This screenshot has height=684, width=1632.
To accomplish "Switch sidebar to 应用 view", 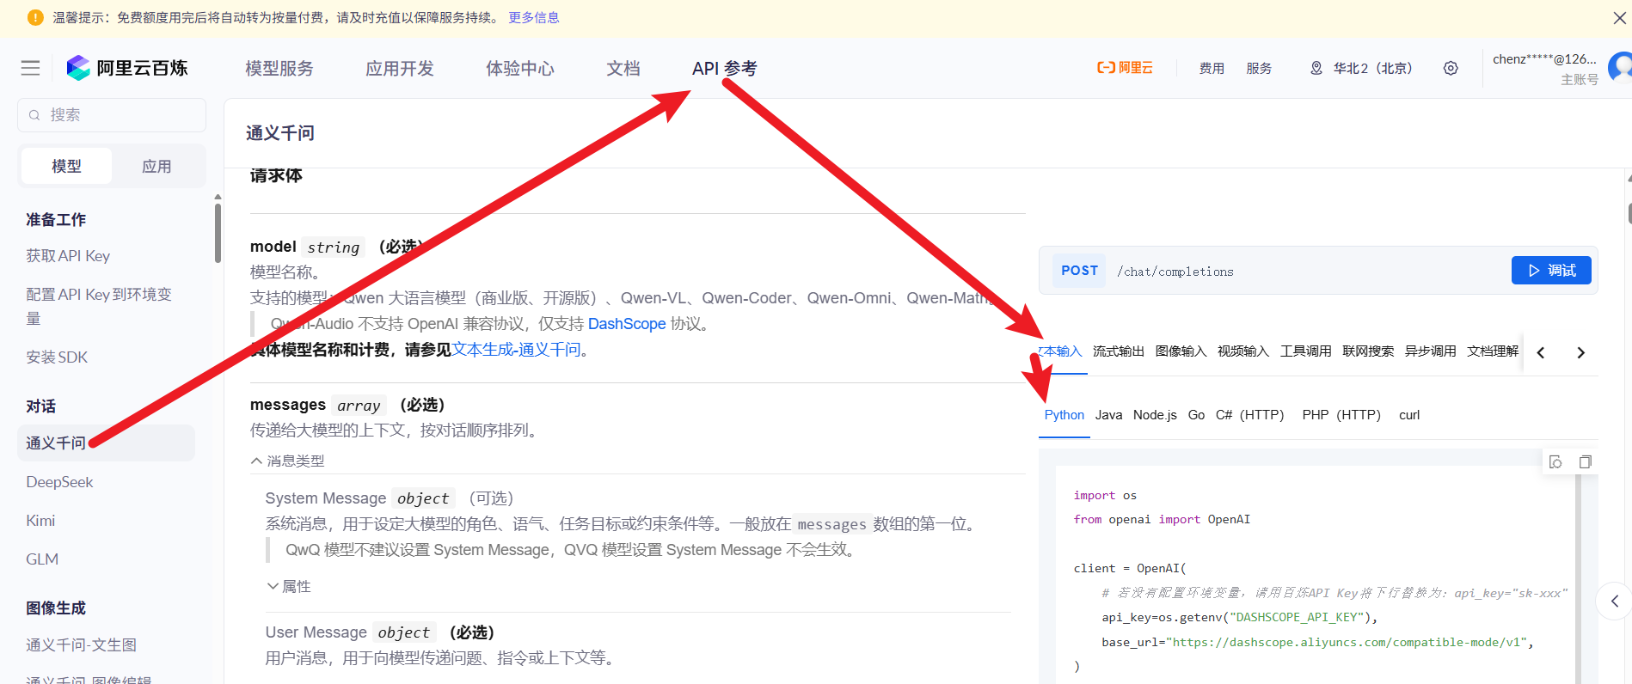I will [156, 166].
